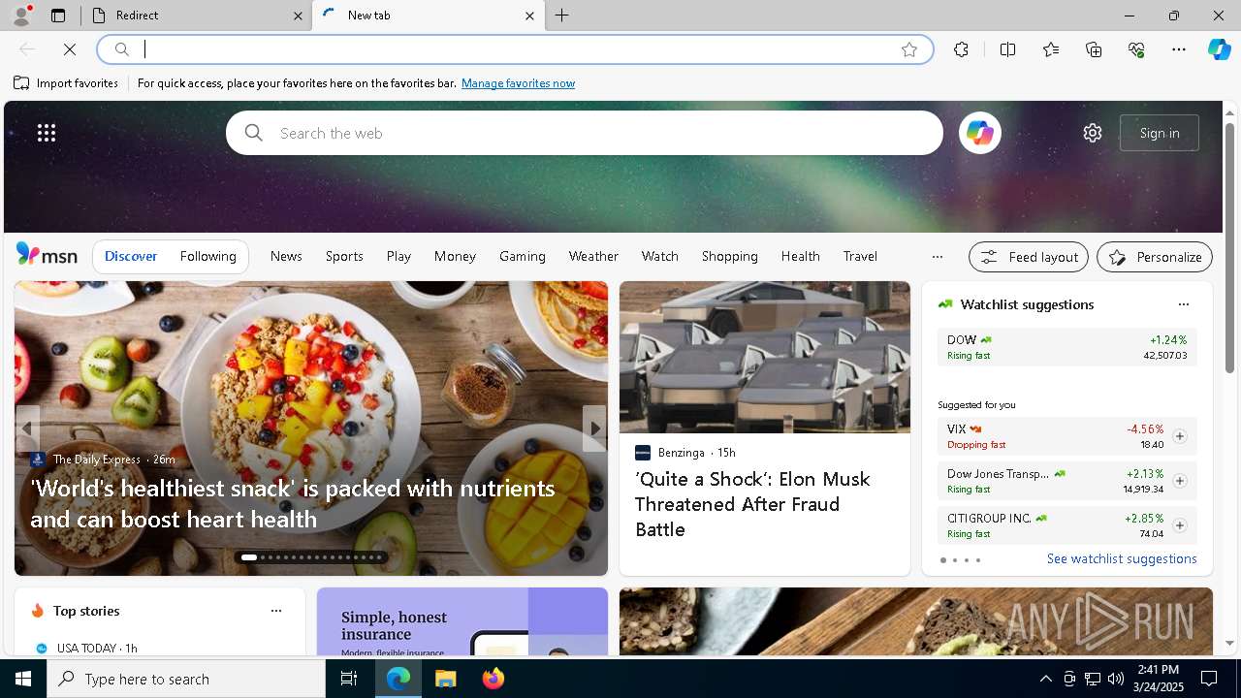Image resolution: width=1241 pixels, height=698 pixels.
Task: Open the Favorites hub icon
Action: click(x=1051, y=49)
